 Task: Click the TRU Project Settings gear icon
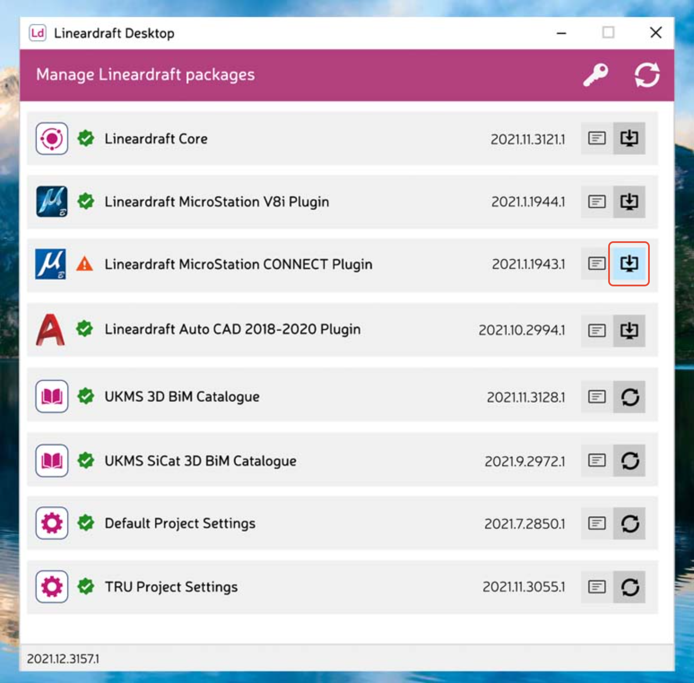coord(52,587)
